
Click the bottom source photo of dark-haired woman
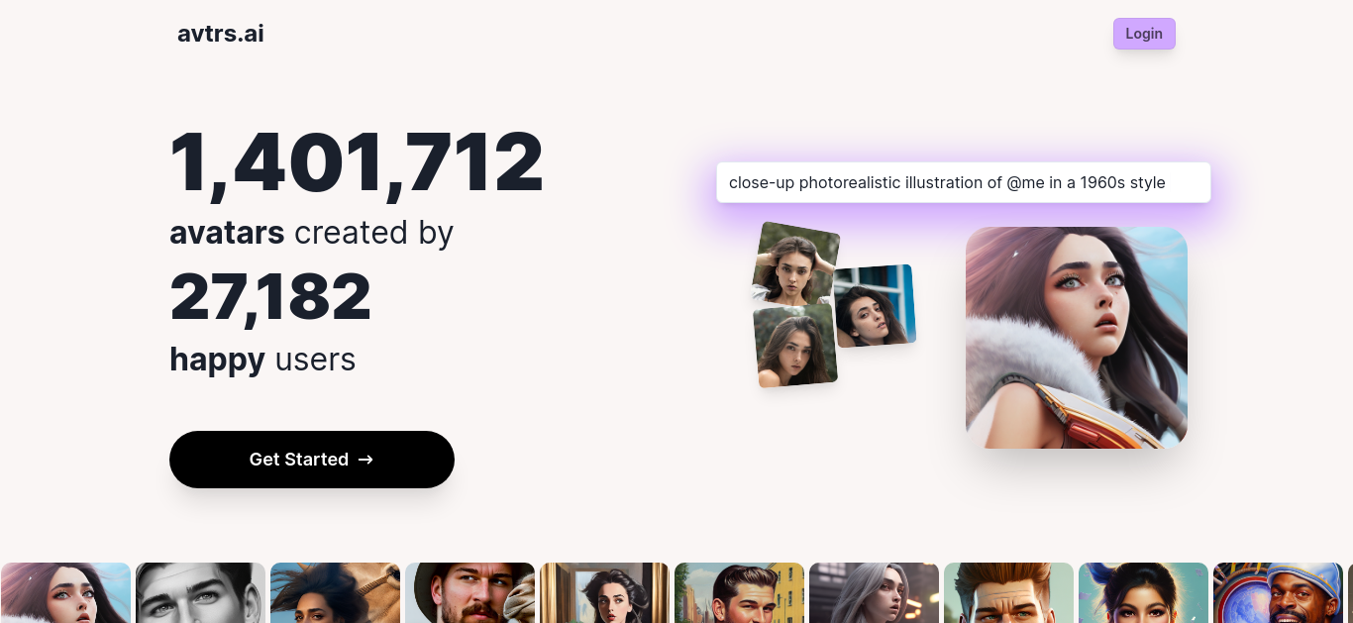coord(795,345)
